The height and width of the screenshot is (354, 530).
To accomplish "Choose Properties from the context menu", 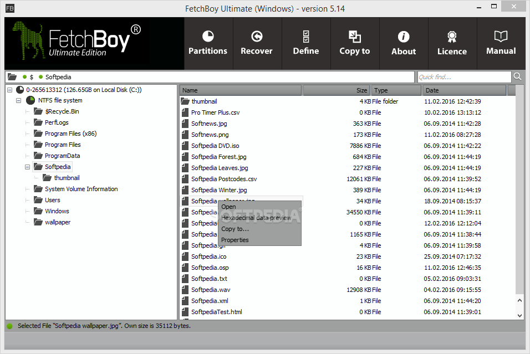I will point(260,240).
